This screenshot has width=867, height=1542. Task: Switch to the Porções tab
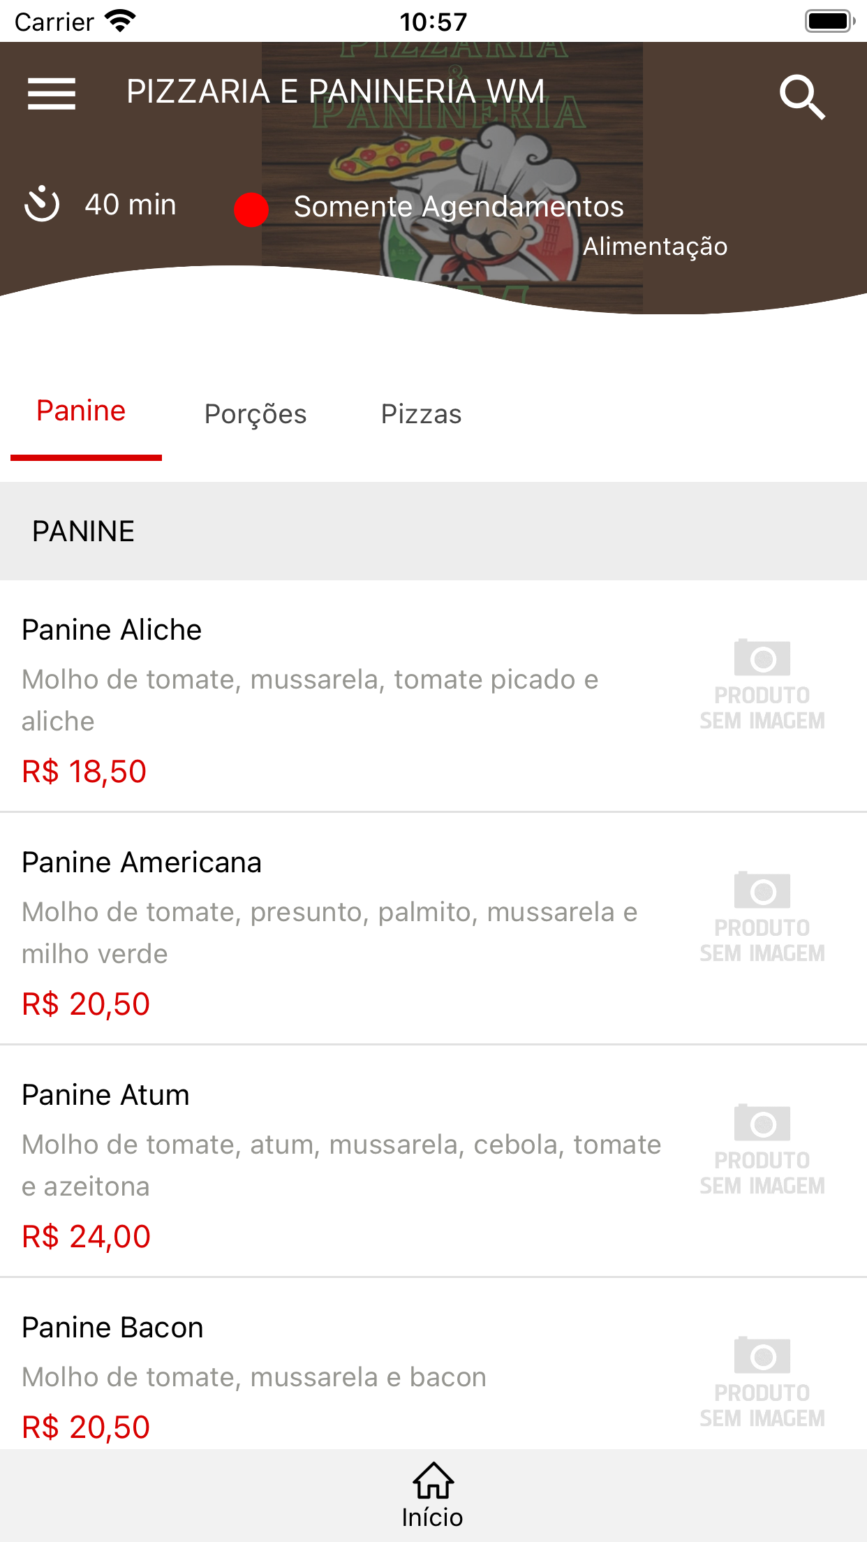click(x=255, y=414)
